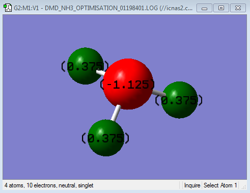The height and width of the screenshot is (193, 250).
Task: Click the bond between nitrogen and bottom hydrogen
Action: tap(116, 113)
